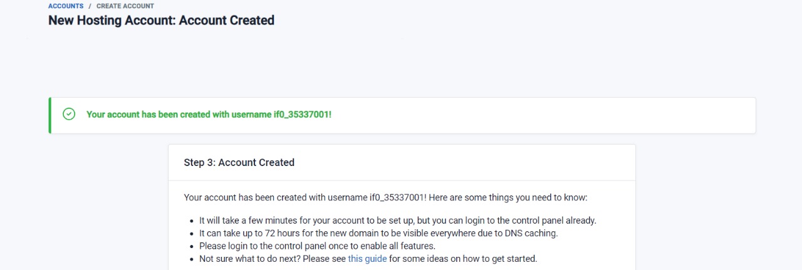Click the "Step 3: Account Created" card header
Screen dimensions: 802x270
coord(239,162)
